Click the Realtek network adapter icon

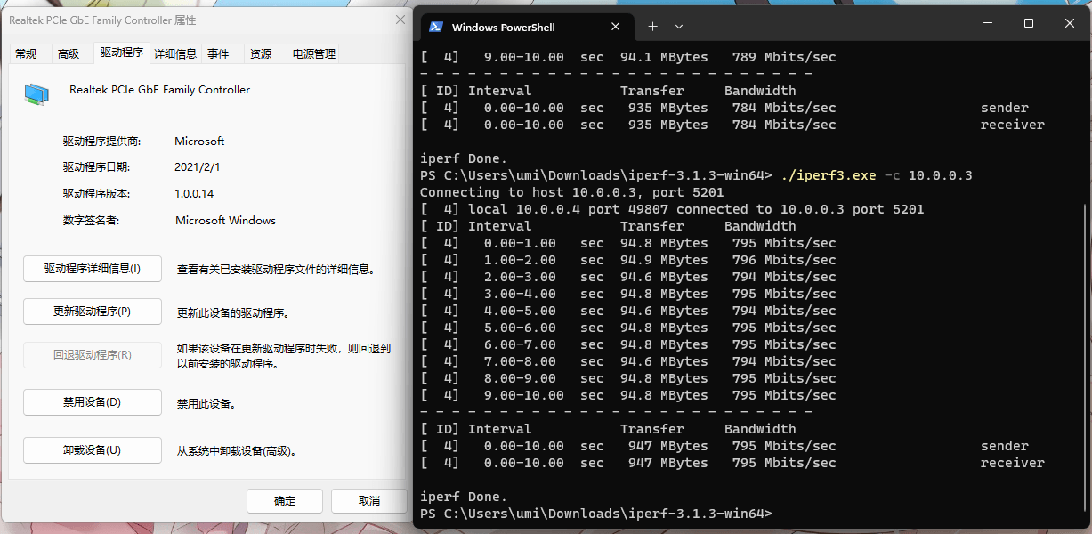click(36, 93)
